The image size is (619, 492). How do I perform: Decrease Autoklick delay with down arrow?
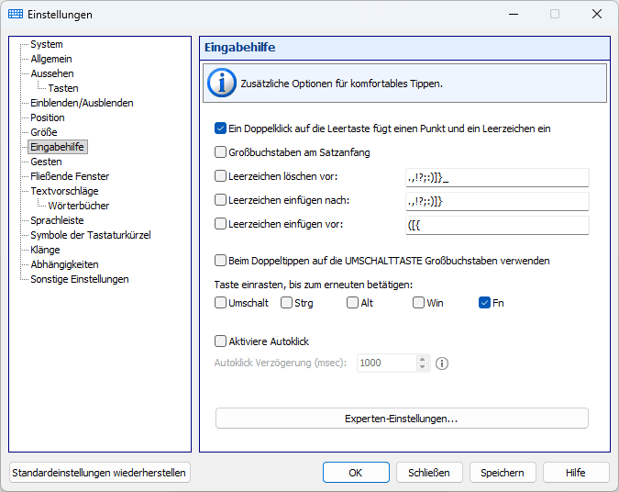click(x=423, y=367)
